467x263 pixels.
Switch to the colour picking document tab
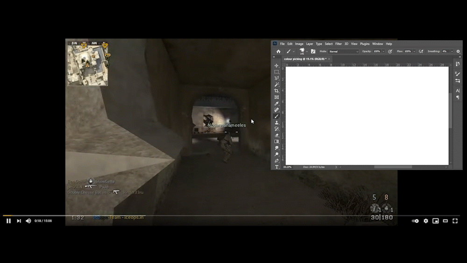(x=304, y=59)
